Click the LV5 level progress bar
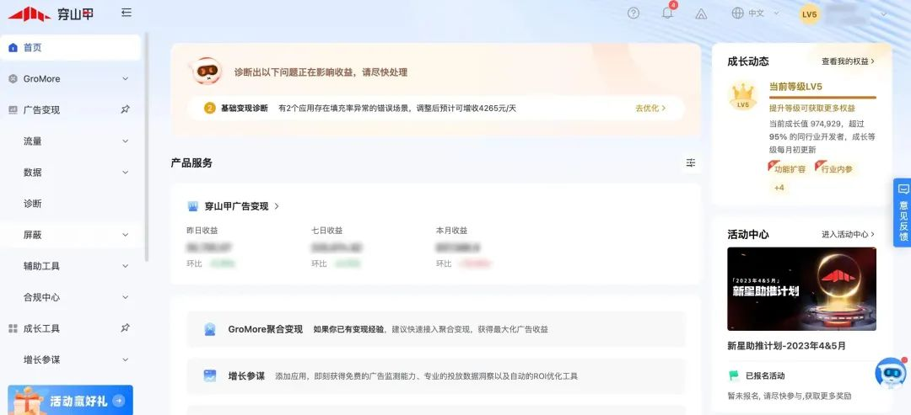This screenshot has height=415, width=911. (x=822, y=98)
